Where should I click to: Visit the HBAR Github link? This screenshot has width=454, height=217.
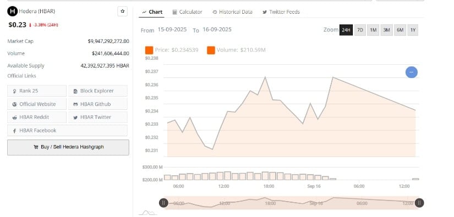(x=98, y=104)
